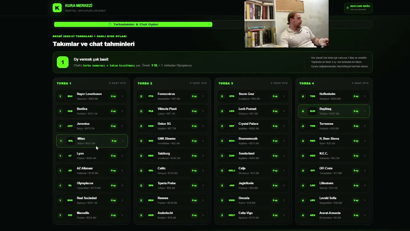410x231 pixels.
Task: Click the STG badge for Sturm Graz
Action: 232,96
